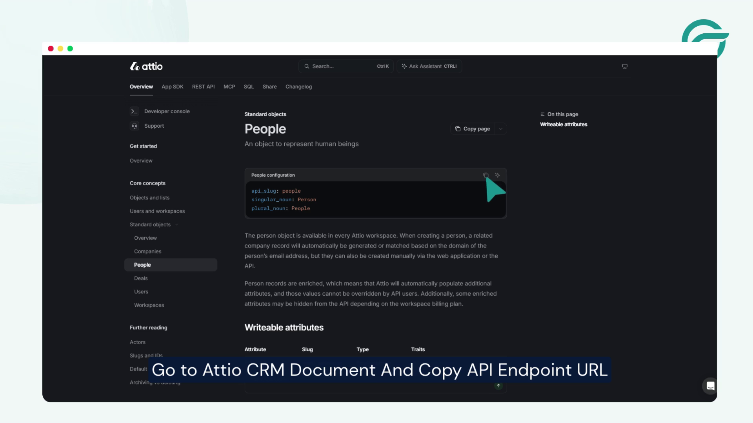Image resolution: width=753 pixels, height=423 pixels.
Task: Open the Support link
Action: [154, 126]
